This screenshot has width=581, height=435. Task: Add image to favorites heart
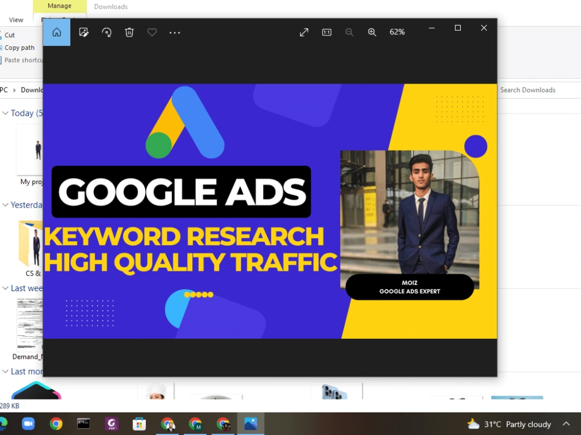152,32
